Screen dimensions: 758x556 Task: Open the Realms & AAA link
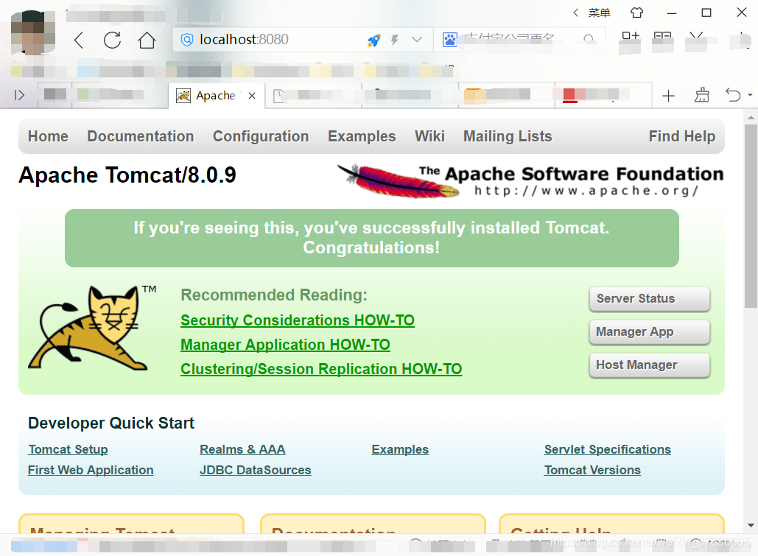point(242,449)
